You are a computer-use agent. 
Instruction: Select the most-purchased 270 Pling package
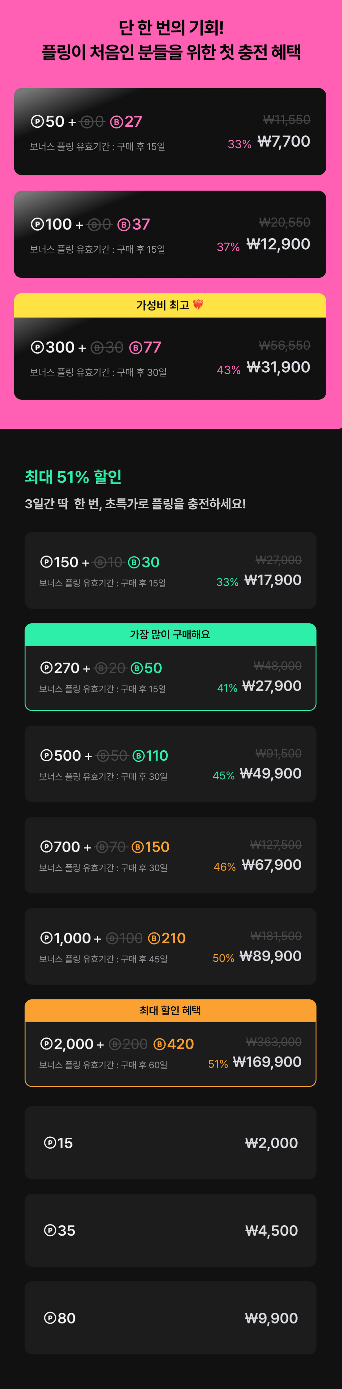pyautogui.click(x=170, y=667)
